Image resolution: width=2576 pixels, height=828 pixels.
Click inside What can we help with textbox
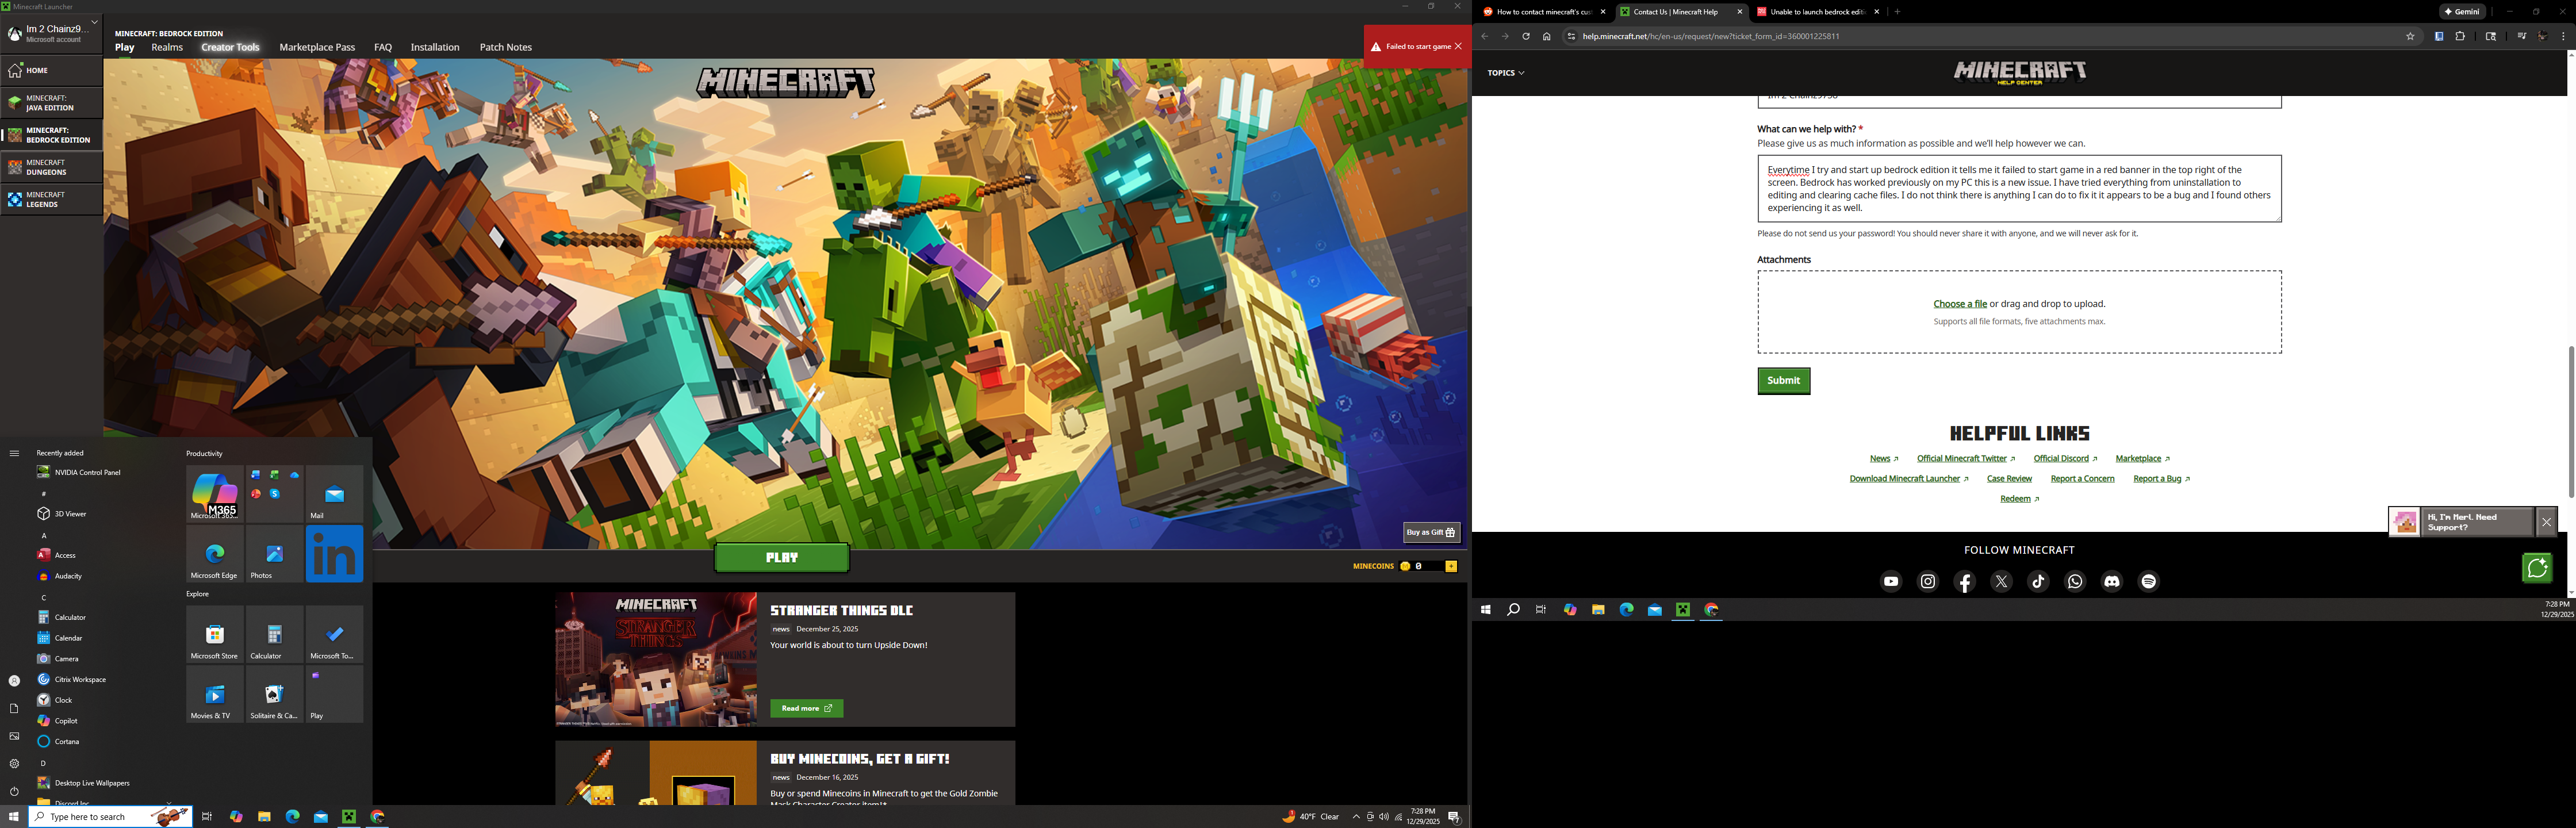click(2018, 189)
